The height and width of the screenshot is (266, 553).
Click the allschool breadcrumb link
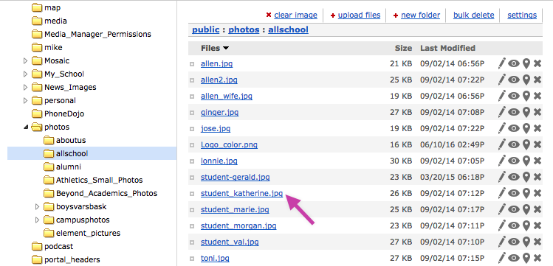tap(288, 29)
